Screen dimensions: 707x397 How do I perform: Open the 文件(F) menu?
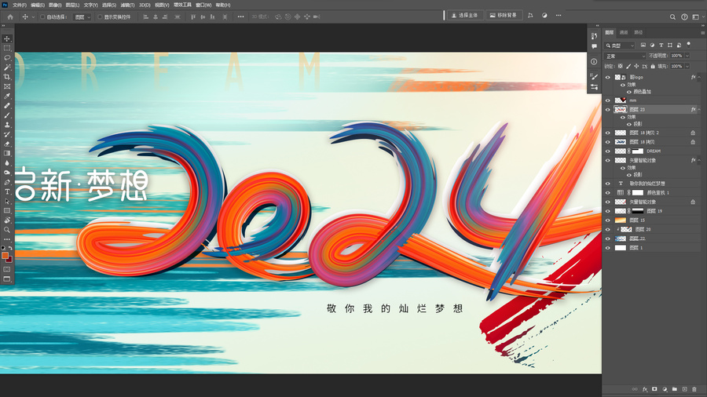click(20, 5)
